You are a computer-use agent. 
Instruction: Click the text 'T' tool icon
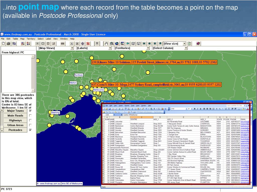(x=97, y=43)
